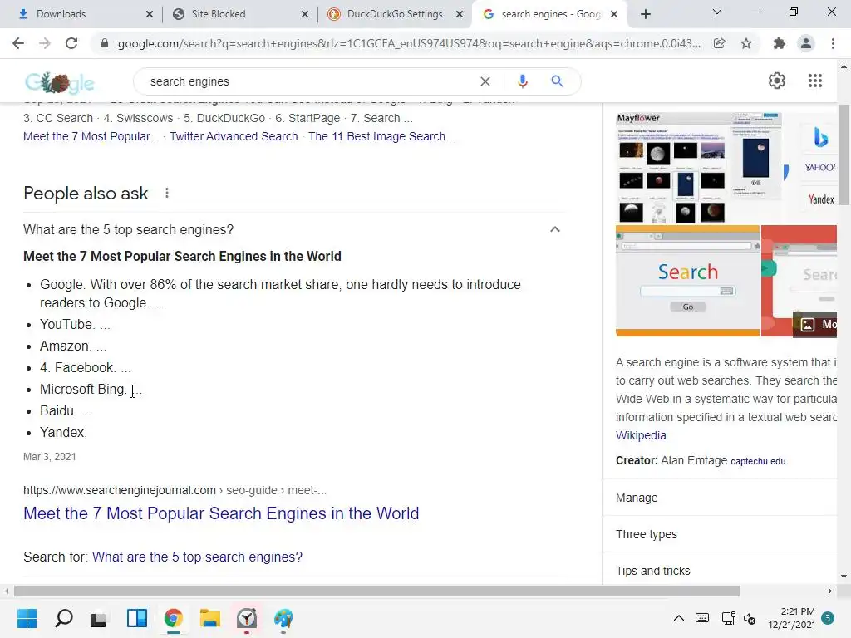Click the vertical page scrollbar thumb
This screenshot has width=851, height=638.
pyautogui.click(x=844, y=155)
